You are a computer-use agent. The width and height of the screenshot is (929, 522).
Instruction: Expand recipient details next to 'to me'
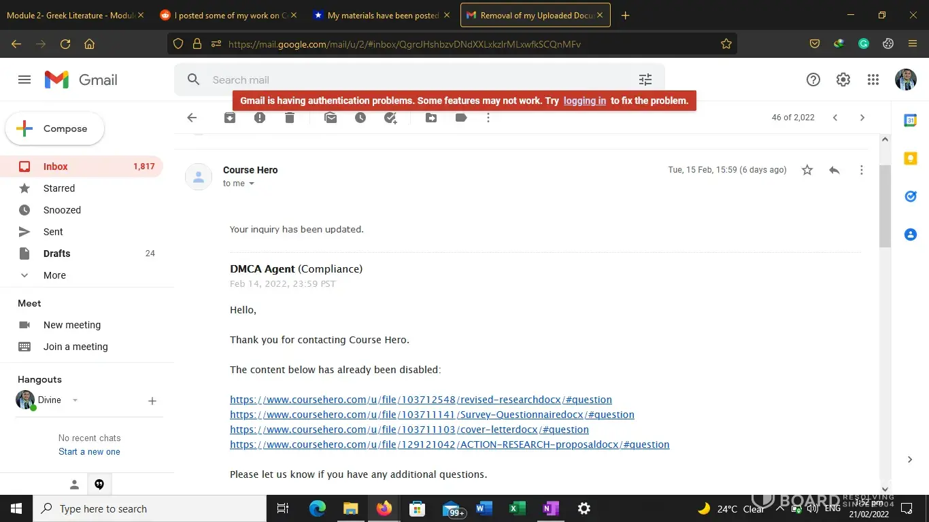tap(252, 184)
